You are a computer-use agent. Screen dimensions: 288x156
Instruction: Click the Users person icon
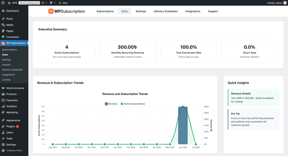click(3, 132)
